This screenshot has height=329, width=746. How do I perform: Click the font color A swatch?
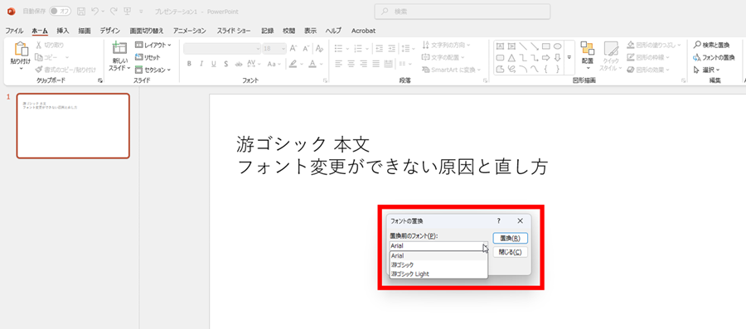(x=312, y=64)
